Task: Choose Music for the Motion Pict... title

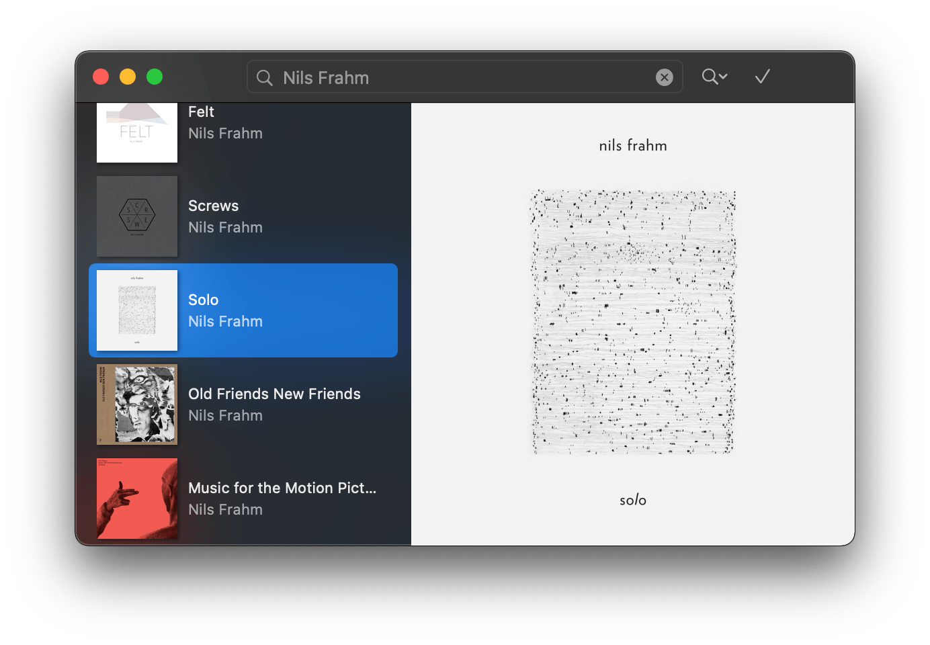Action: tap(282, 488)
